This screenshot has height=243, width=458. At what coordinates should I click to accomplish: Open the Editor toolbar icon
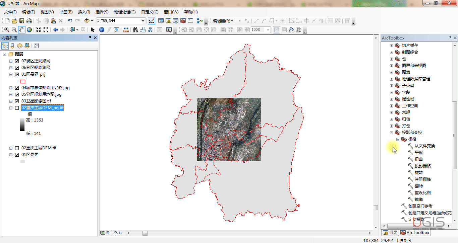pos(152,21)
